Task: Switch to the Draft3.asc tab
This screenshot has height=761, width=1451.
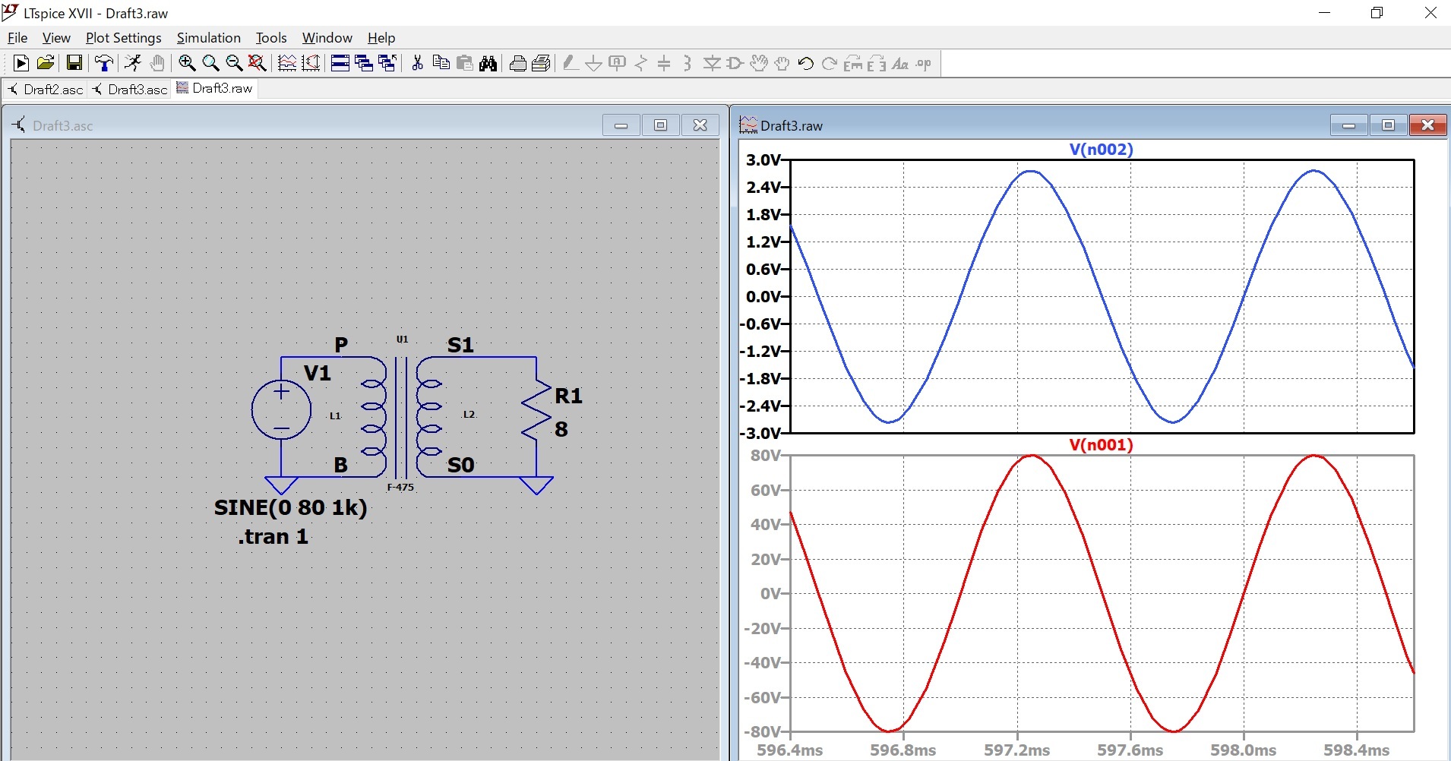Action: click(x=130, y=90)
